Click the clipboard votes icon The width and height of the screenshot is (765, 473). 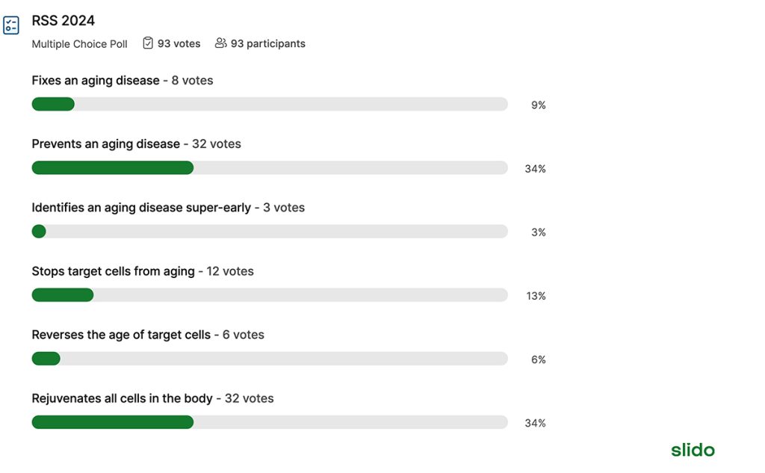point(148,43)
